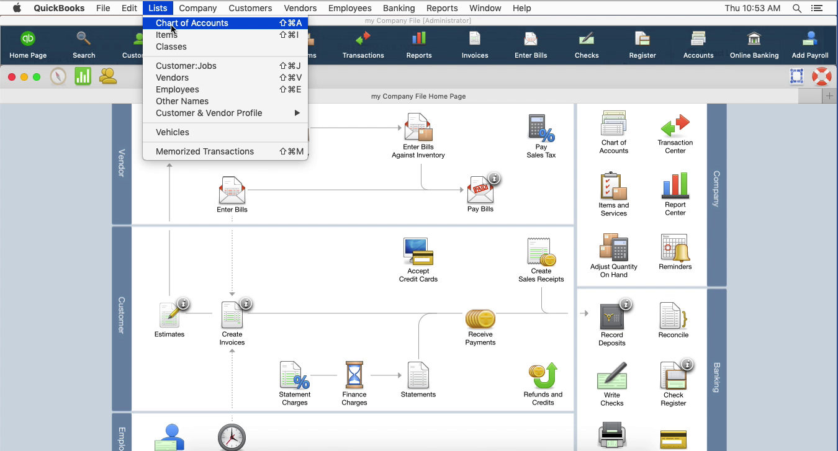The height and width of the screenshot is (451, 838).
Task: Open Pay Bills workflow icon
Action: (x=480, y=194)
